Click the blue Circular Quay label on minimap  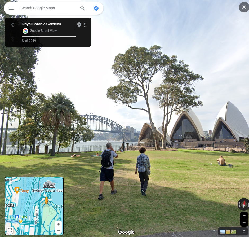12,221
